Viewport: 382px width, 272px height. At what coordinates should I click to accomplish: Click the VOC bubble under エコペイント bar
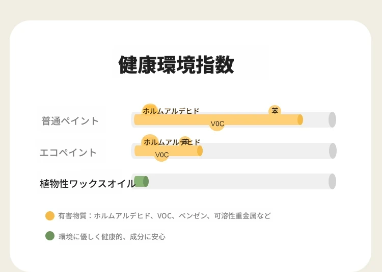tap(161, 155)
